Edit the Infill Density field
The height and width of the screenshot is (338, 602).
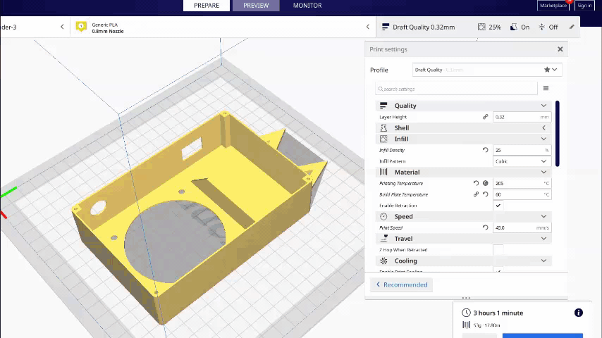(522, 150)
